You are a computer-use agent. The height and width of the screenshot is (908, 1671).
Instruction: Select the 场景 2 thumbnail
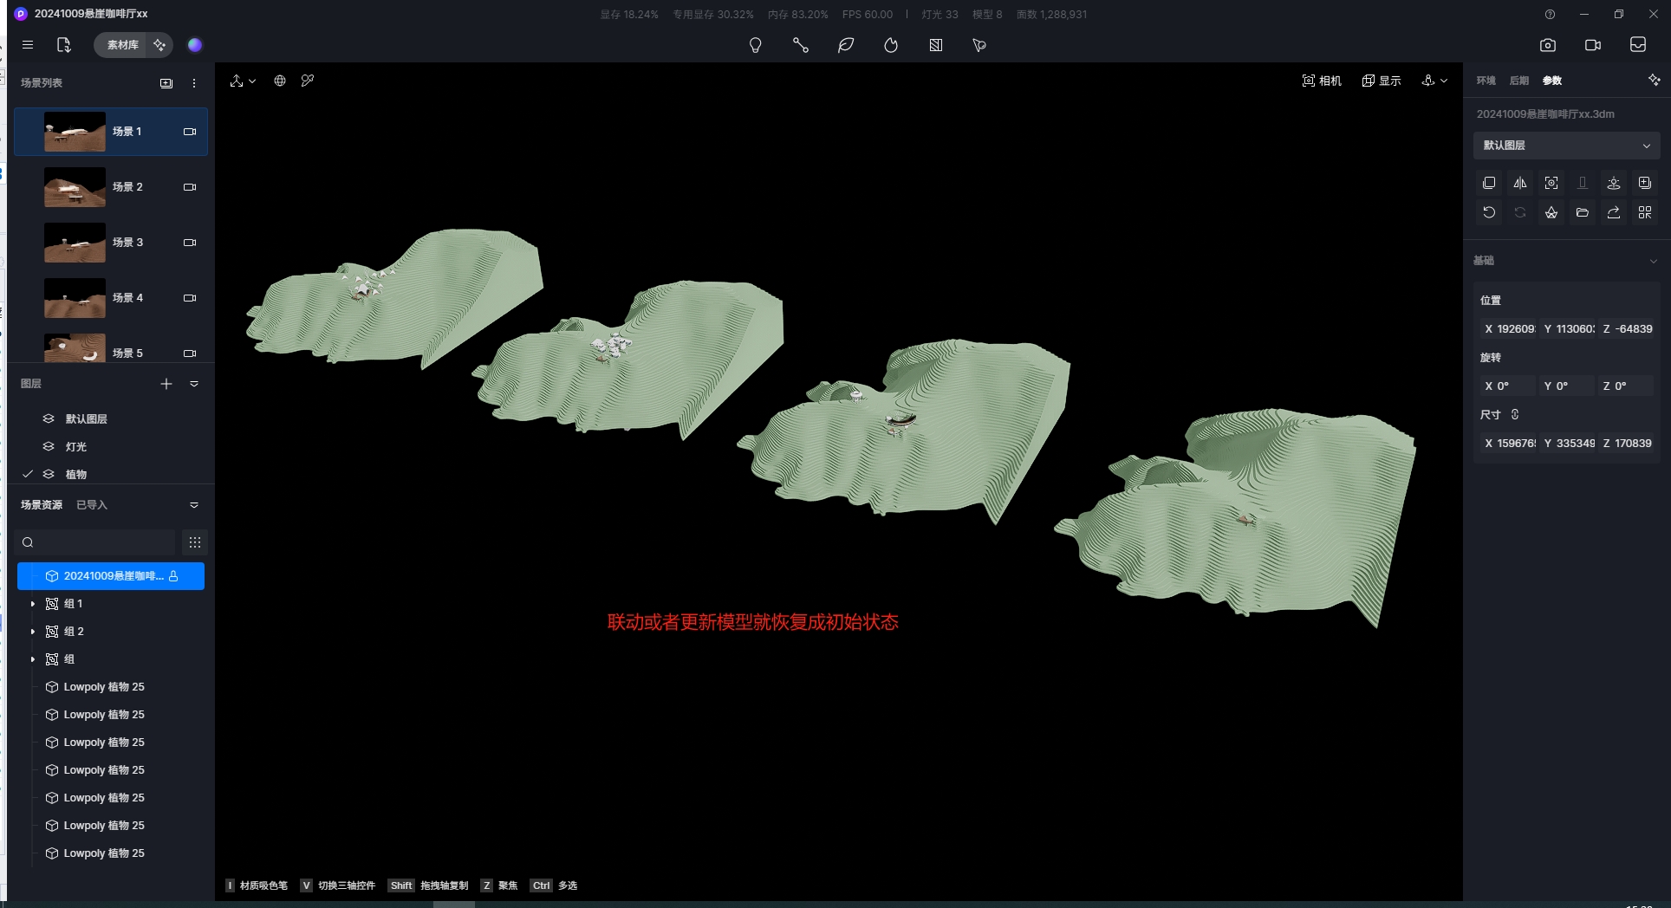pos(75,187)
